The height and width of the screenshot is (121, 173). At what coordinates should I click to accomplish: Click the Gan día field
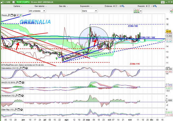click(63, 6)
